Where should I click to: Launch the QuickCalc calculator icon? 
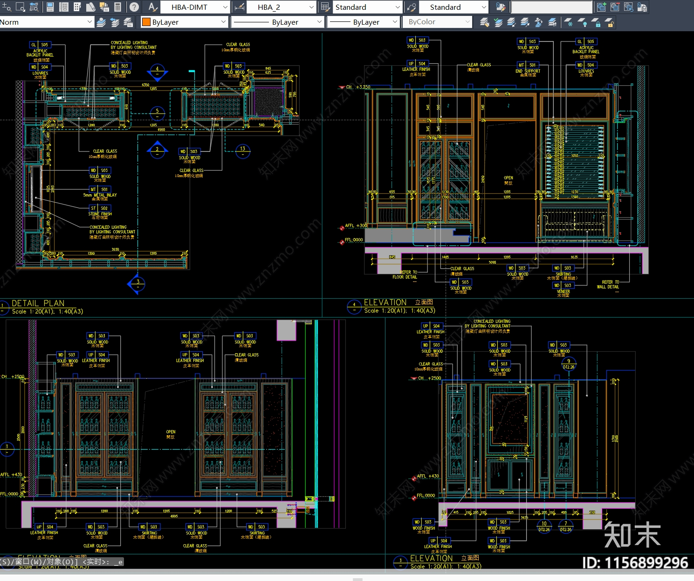click(118, 7)
